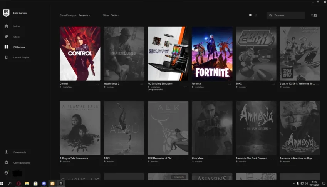Open the volume control in system tray
This screenshot has height=187, width=327.
pyautogui.click(x=306, y=184)
